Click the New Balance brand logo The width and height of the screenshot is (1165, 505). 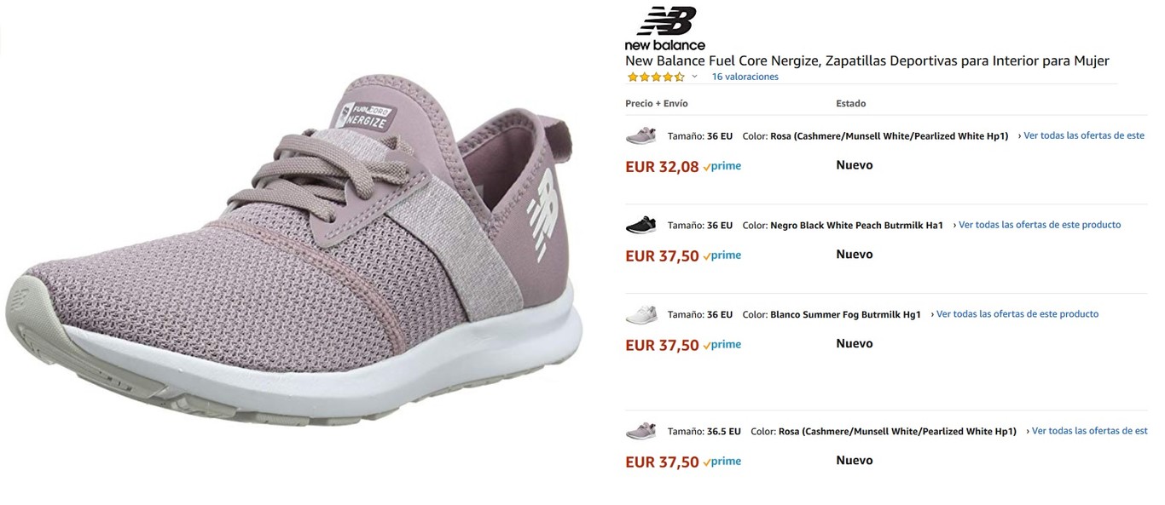(665, 28)
